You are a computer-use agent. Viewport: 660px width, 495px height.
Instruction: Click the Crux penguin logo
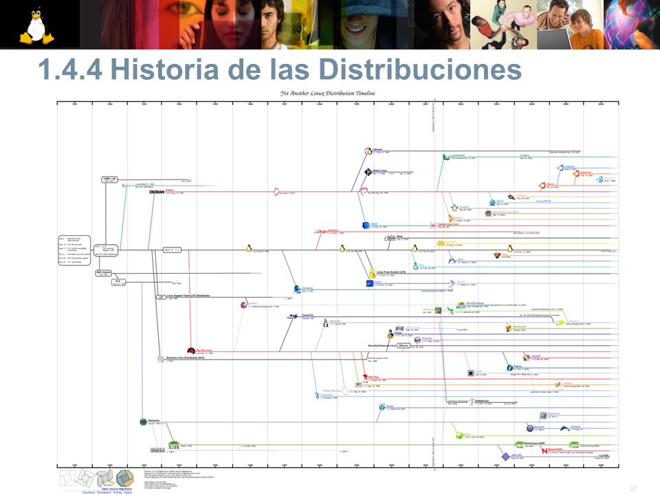(x=415, y=267)
